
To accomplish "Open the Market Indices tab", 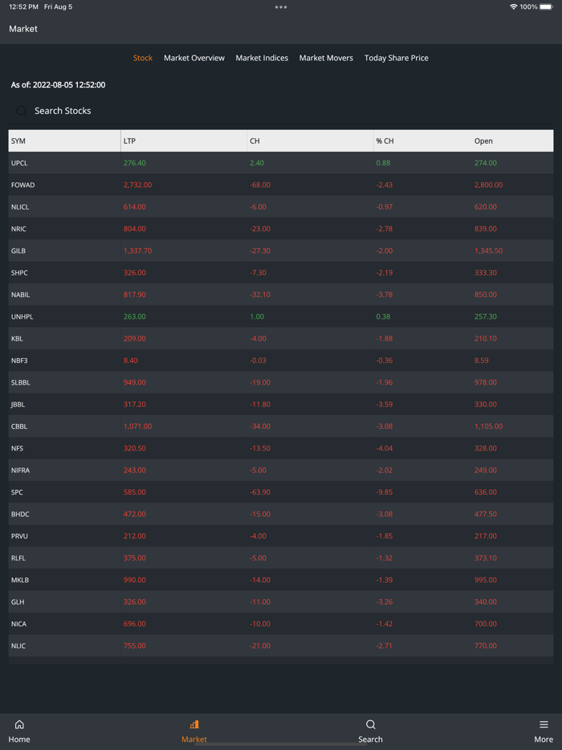I will pyautogui.click(x=262, y=58).
